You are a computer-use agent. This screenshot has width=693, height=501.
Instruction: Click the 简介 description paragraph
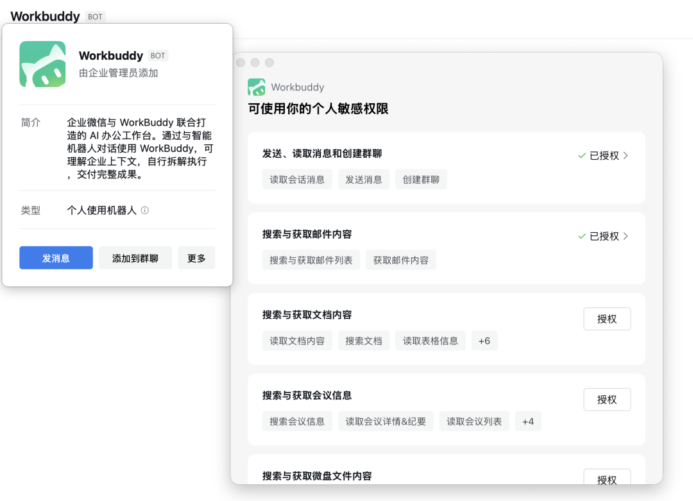pyautogui.click(x=140, y=148)
